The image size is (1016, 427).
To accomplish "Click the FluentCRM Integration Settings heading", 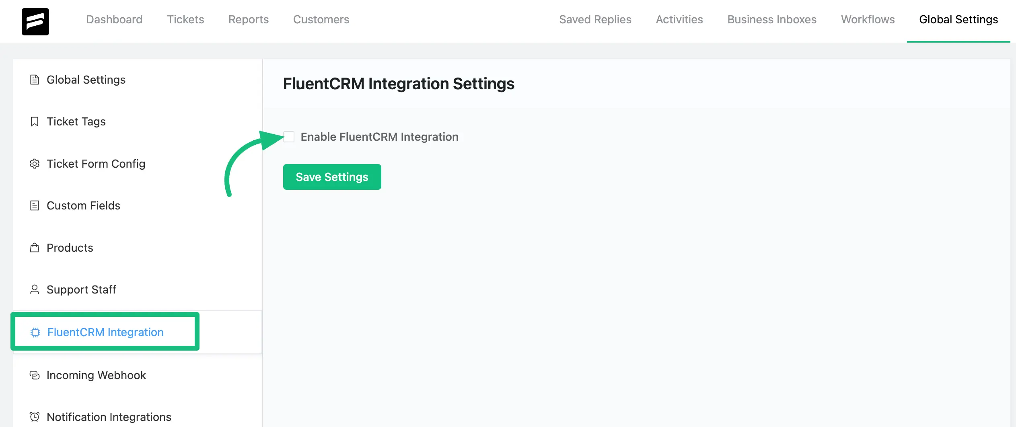I will click(399, 84).
